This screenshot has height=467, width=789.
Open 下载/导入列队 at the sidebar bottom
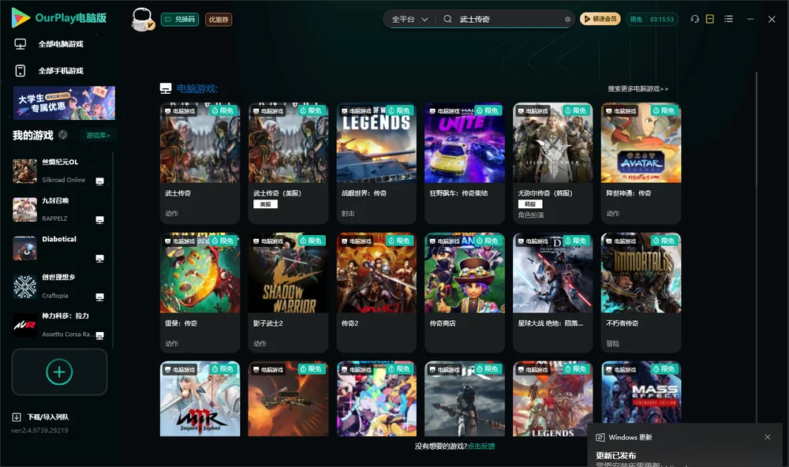[41, 417]
